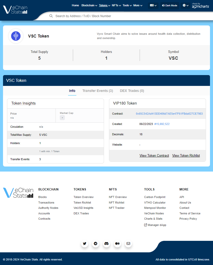Open Charts & Stats footer link
The width and height of the screenshot is (213, 265).
point(153,219)
